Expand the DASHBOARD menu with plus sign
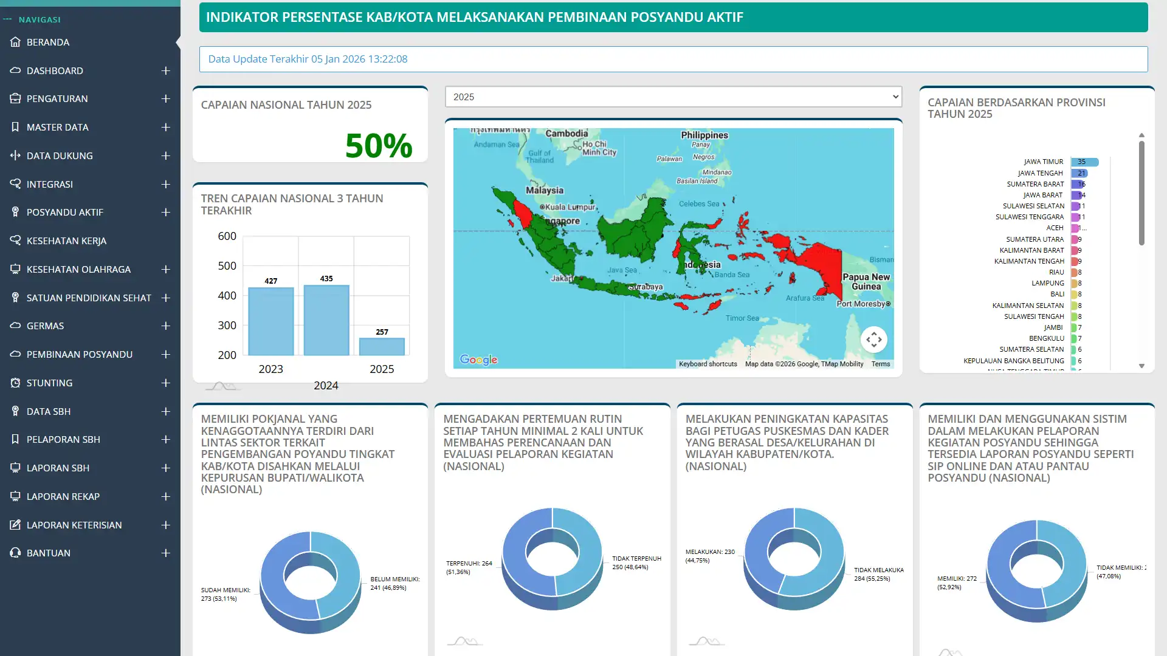Image resolution: width=1167 pixels, height=656 pixels. tap(165, 70)
